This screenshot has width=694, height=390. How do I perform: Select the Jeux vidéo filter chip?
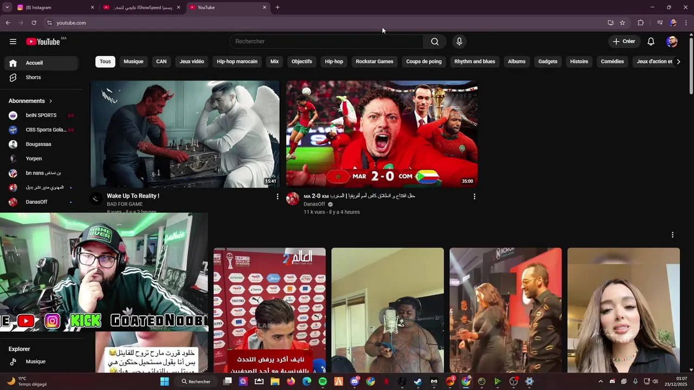click(x=192, y=62)
